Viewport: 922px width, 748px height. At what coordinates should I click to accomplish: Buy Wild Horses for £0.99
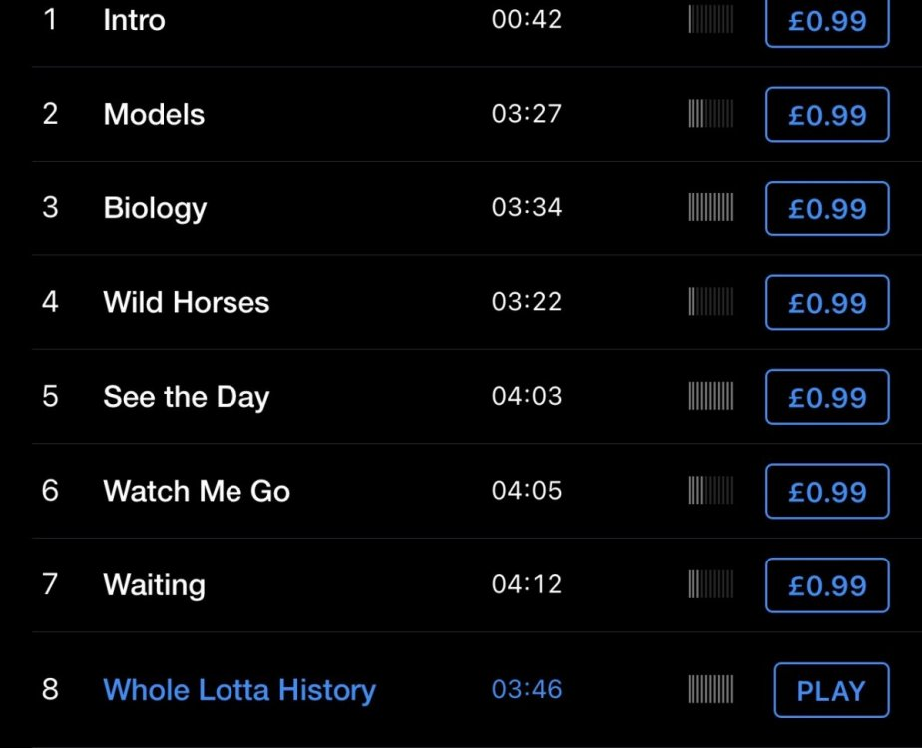click(826, 303)
